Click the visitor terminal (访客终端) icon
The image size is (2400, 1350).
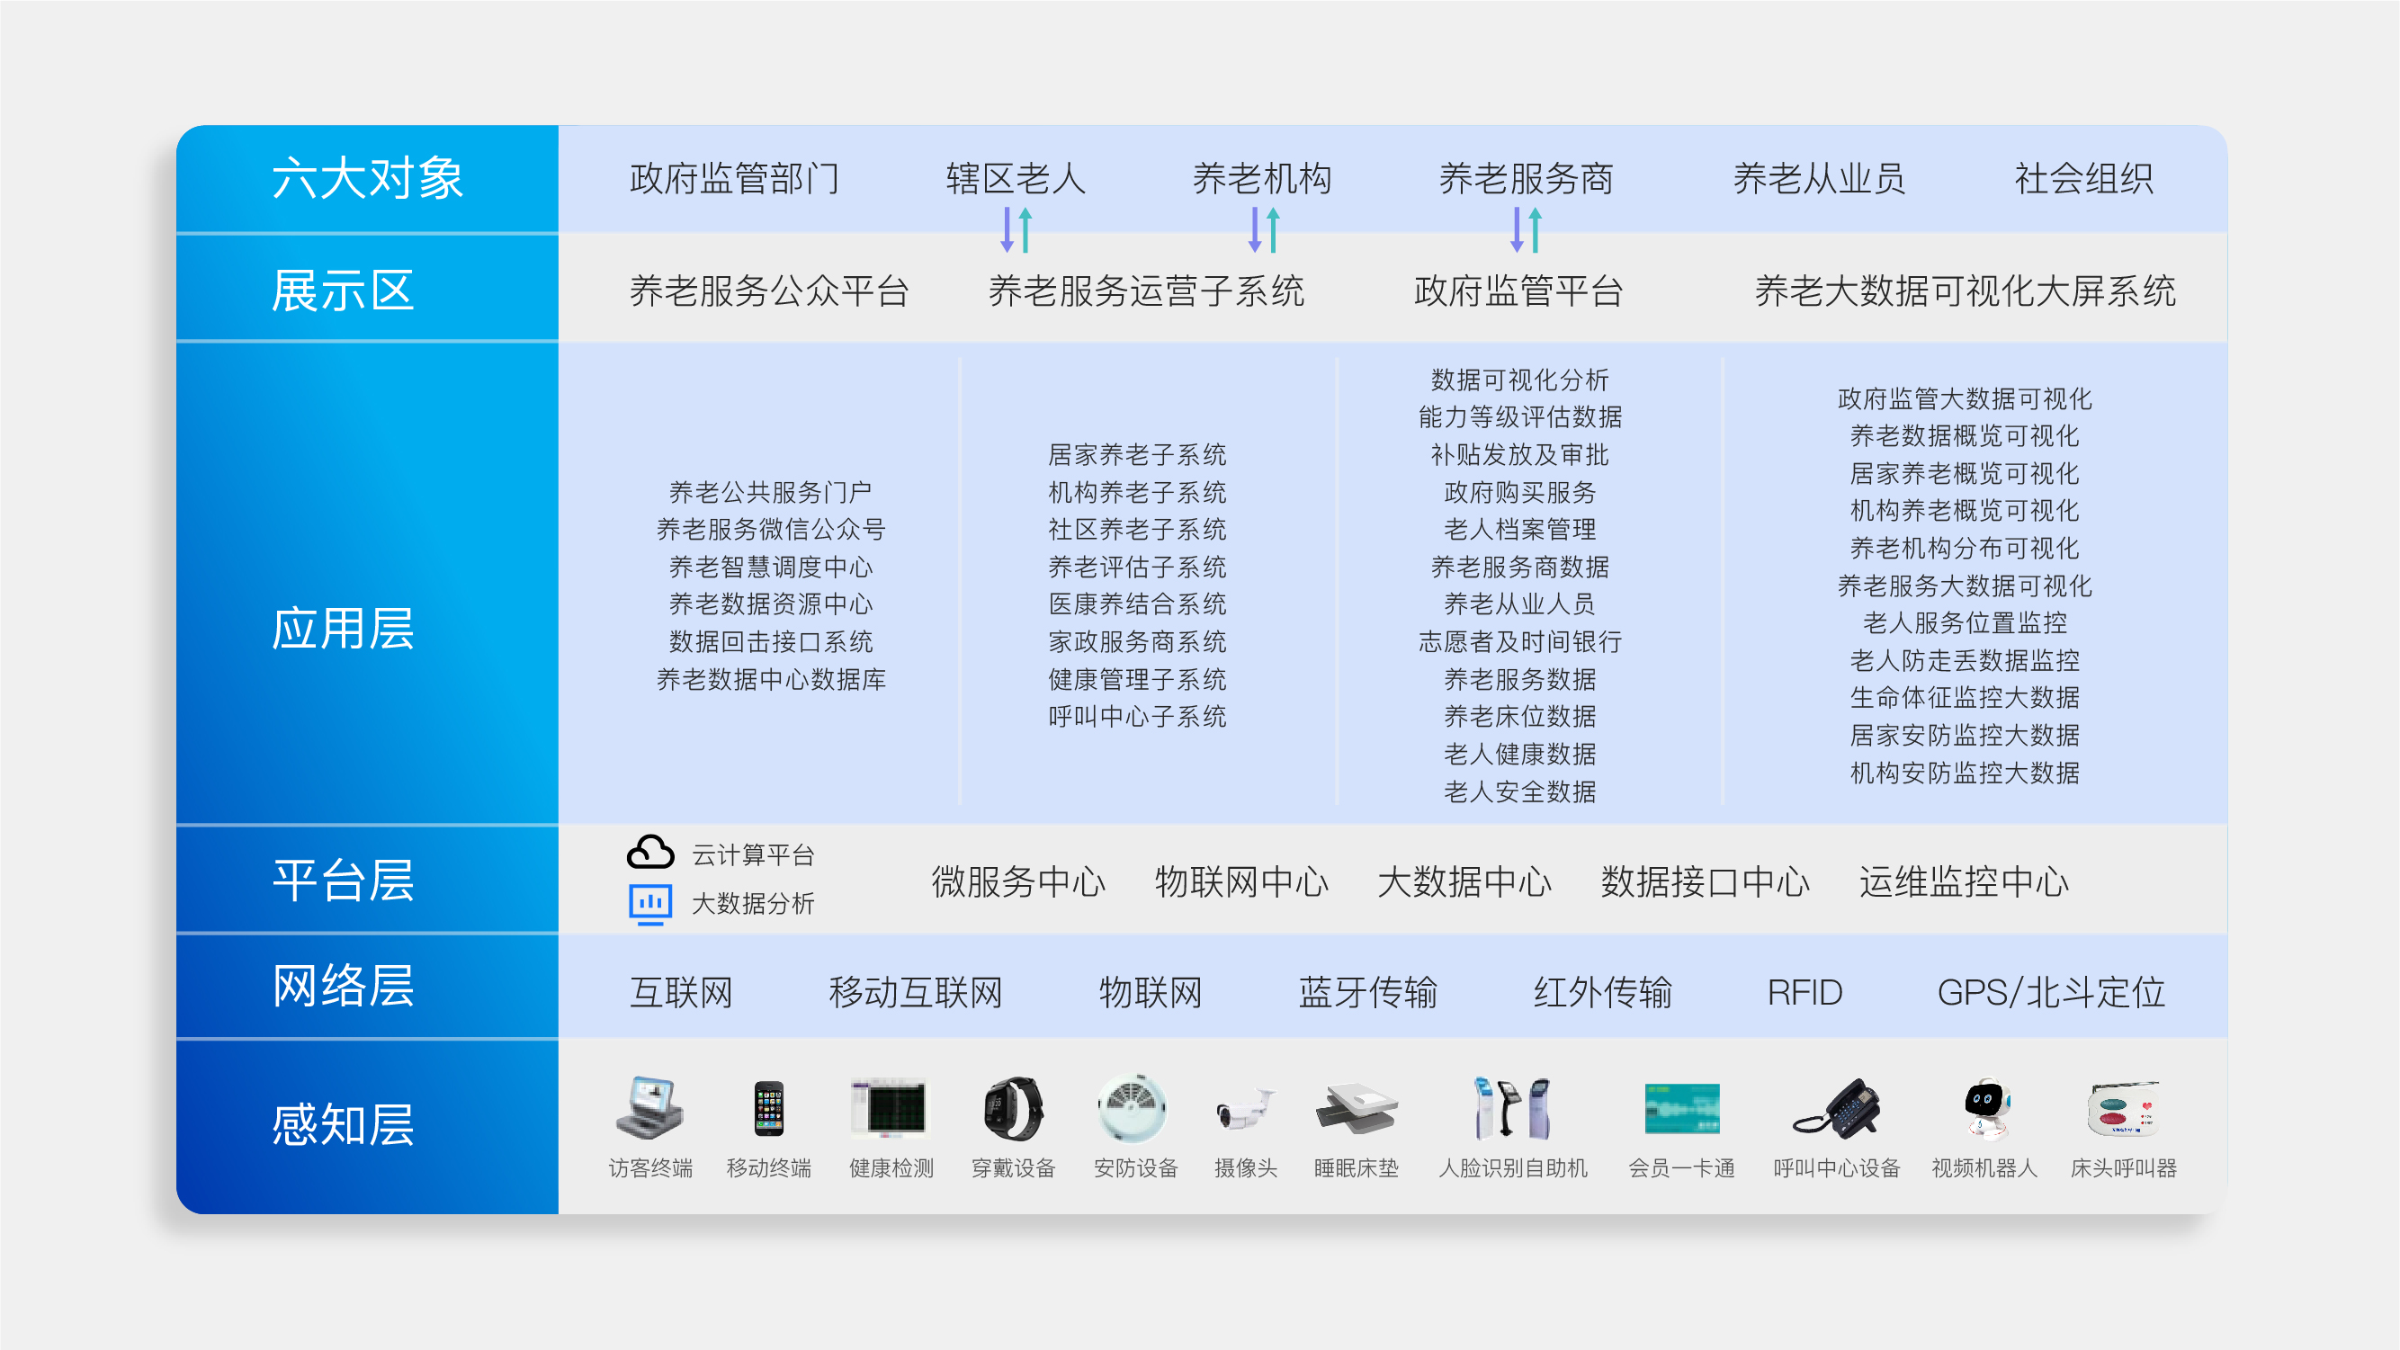[649, 1107]
